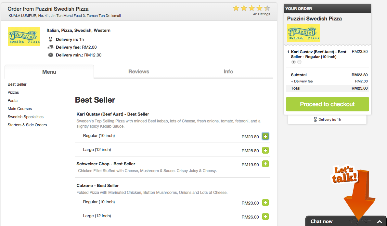Click the Italian, Pizza, Swedish, Western cuisines text

[79, 31]
